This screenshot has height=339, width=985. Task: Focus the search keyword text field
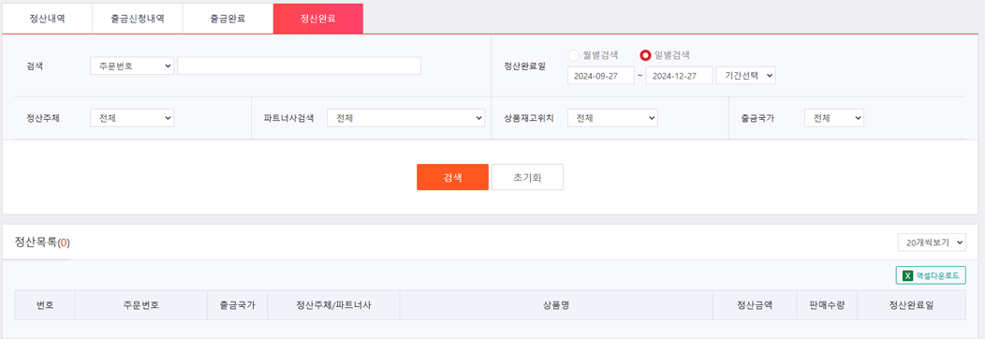tap(299, 66)
